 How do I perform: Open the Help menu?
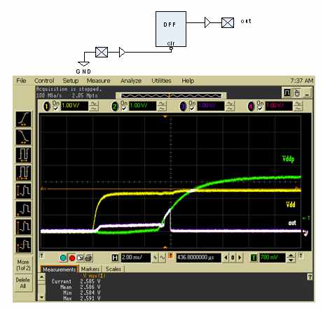[188, 81]
